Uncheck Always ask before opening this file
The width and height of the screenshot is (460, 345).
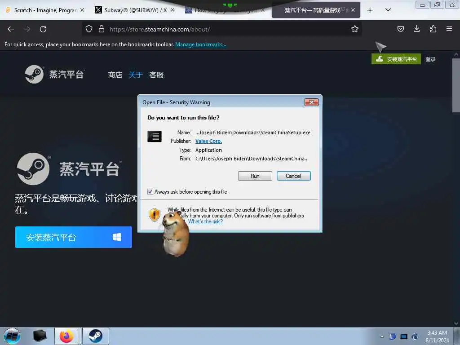pyautogui.click(x=150, y=191)
